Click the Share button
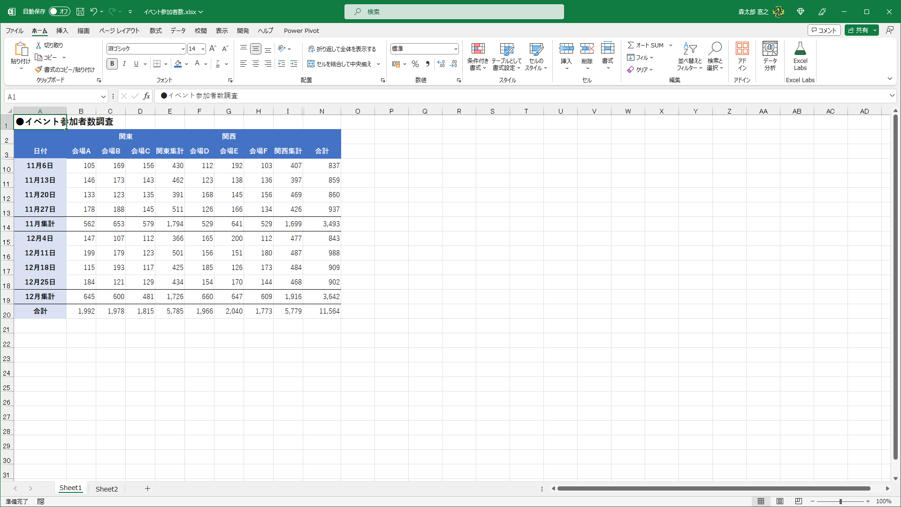The image size is (901, 507). (x=858, y=30)
